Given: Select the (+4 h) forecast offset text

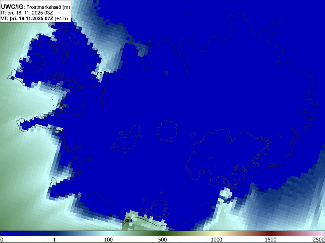Looking at the screenshot, I should 61,18.
